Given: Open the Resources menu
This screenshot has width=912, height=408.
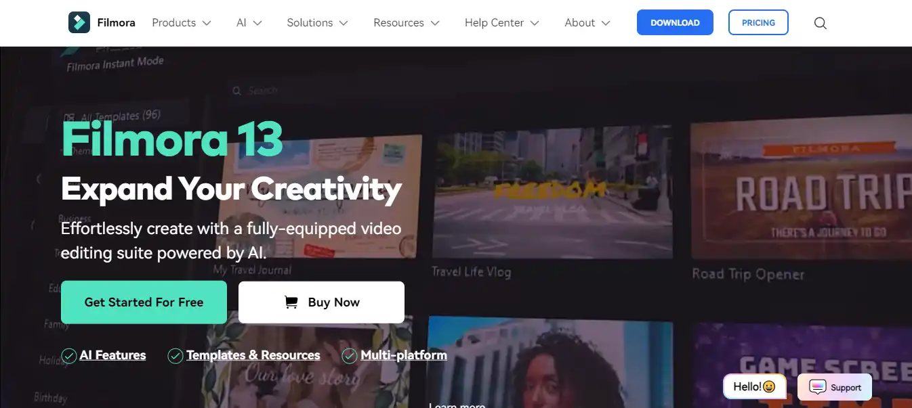Looking at the screenshot, I should click(x=407, y=22).
